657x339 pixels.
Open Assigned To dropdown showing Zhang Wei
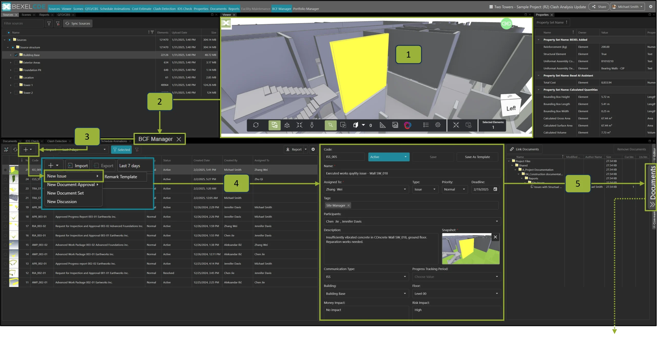click(x=366, y=189)
